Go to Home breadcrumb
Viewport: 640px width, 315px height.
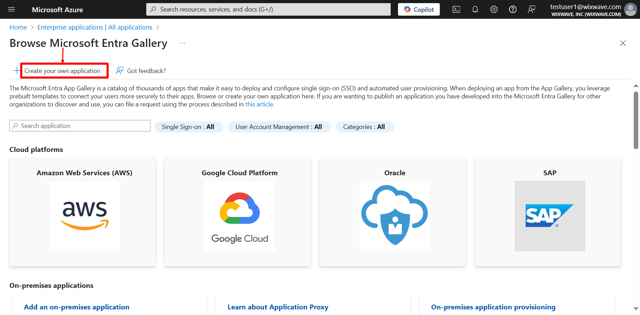18,27
